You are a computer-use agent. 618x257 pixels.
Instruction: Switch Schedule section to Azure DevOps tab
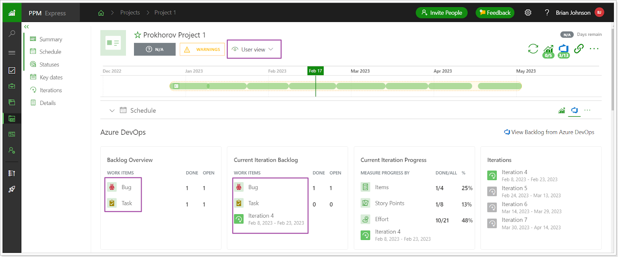click(575, 110)
